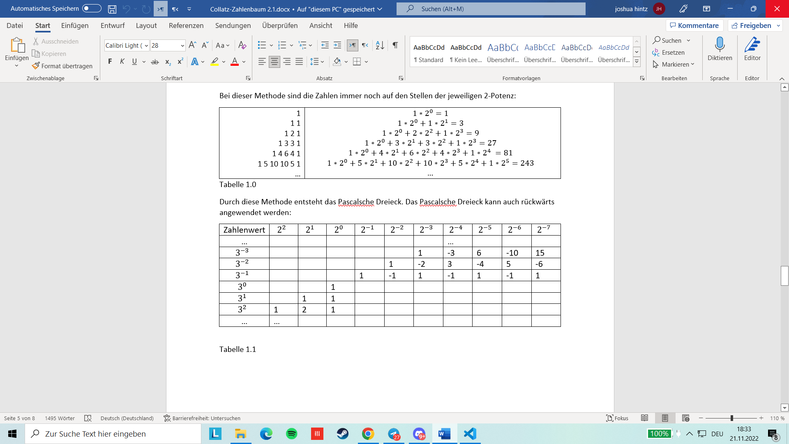Click the Fokus mode button
The image size is (789, 444).
click(617, 418)
